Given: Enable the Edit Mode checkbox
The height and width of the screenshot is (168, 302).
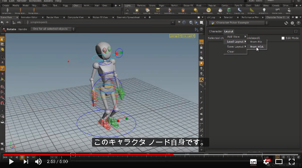Looking at the screenshot, I should [x=283, y=38].
